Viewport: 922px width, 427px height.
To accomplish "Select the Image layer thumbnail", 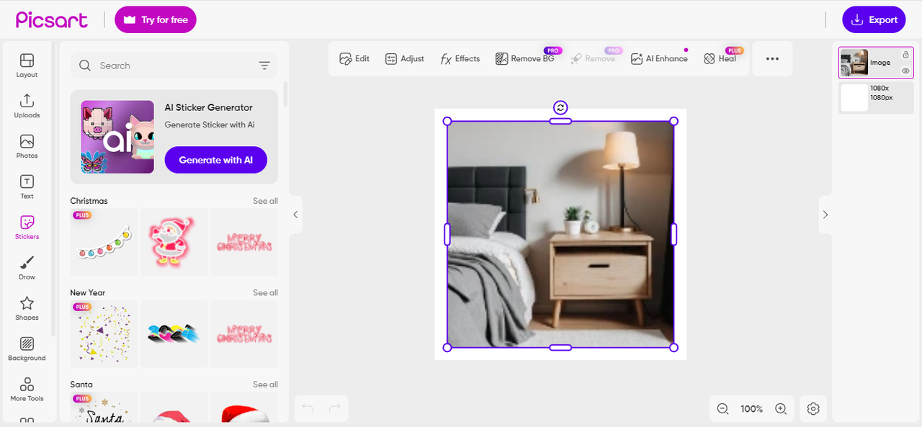I will pos(854,63).
